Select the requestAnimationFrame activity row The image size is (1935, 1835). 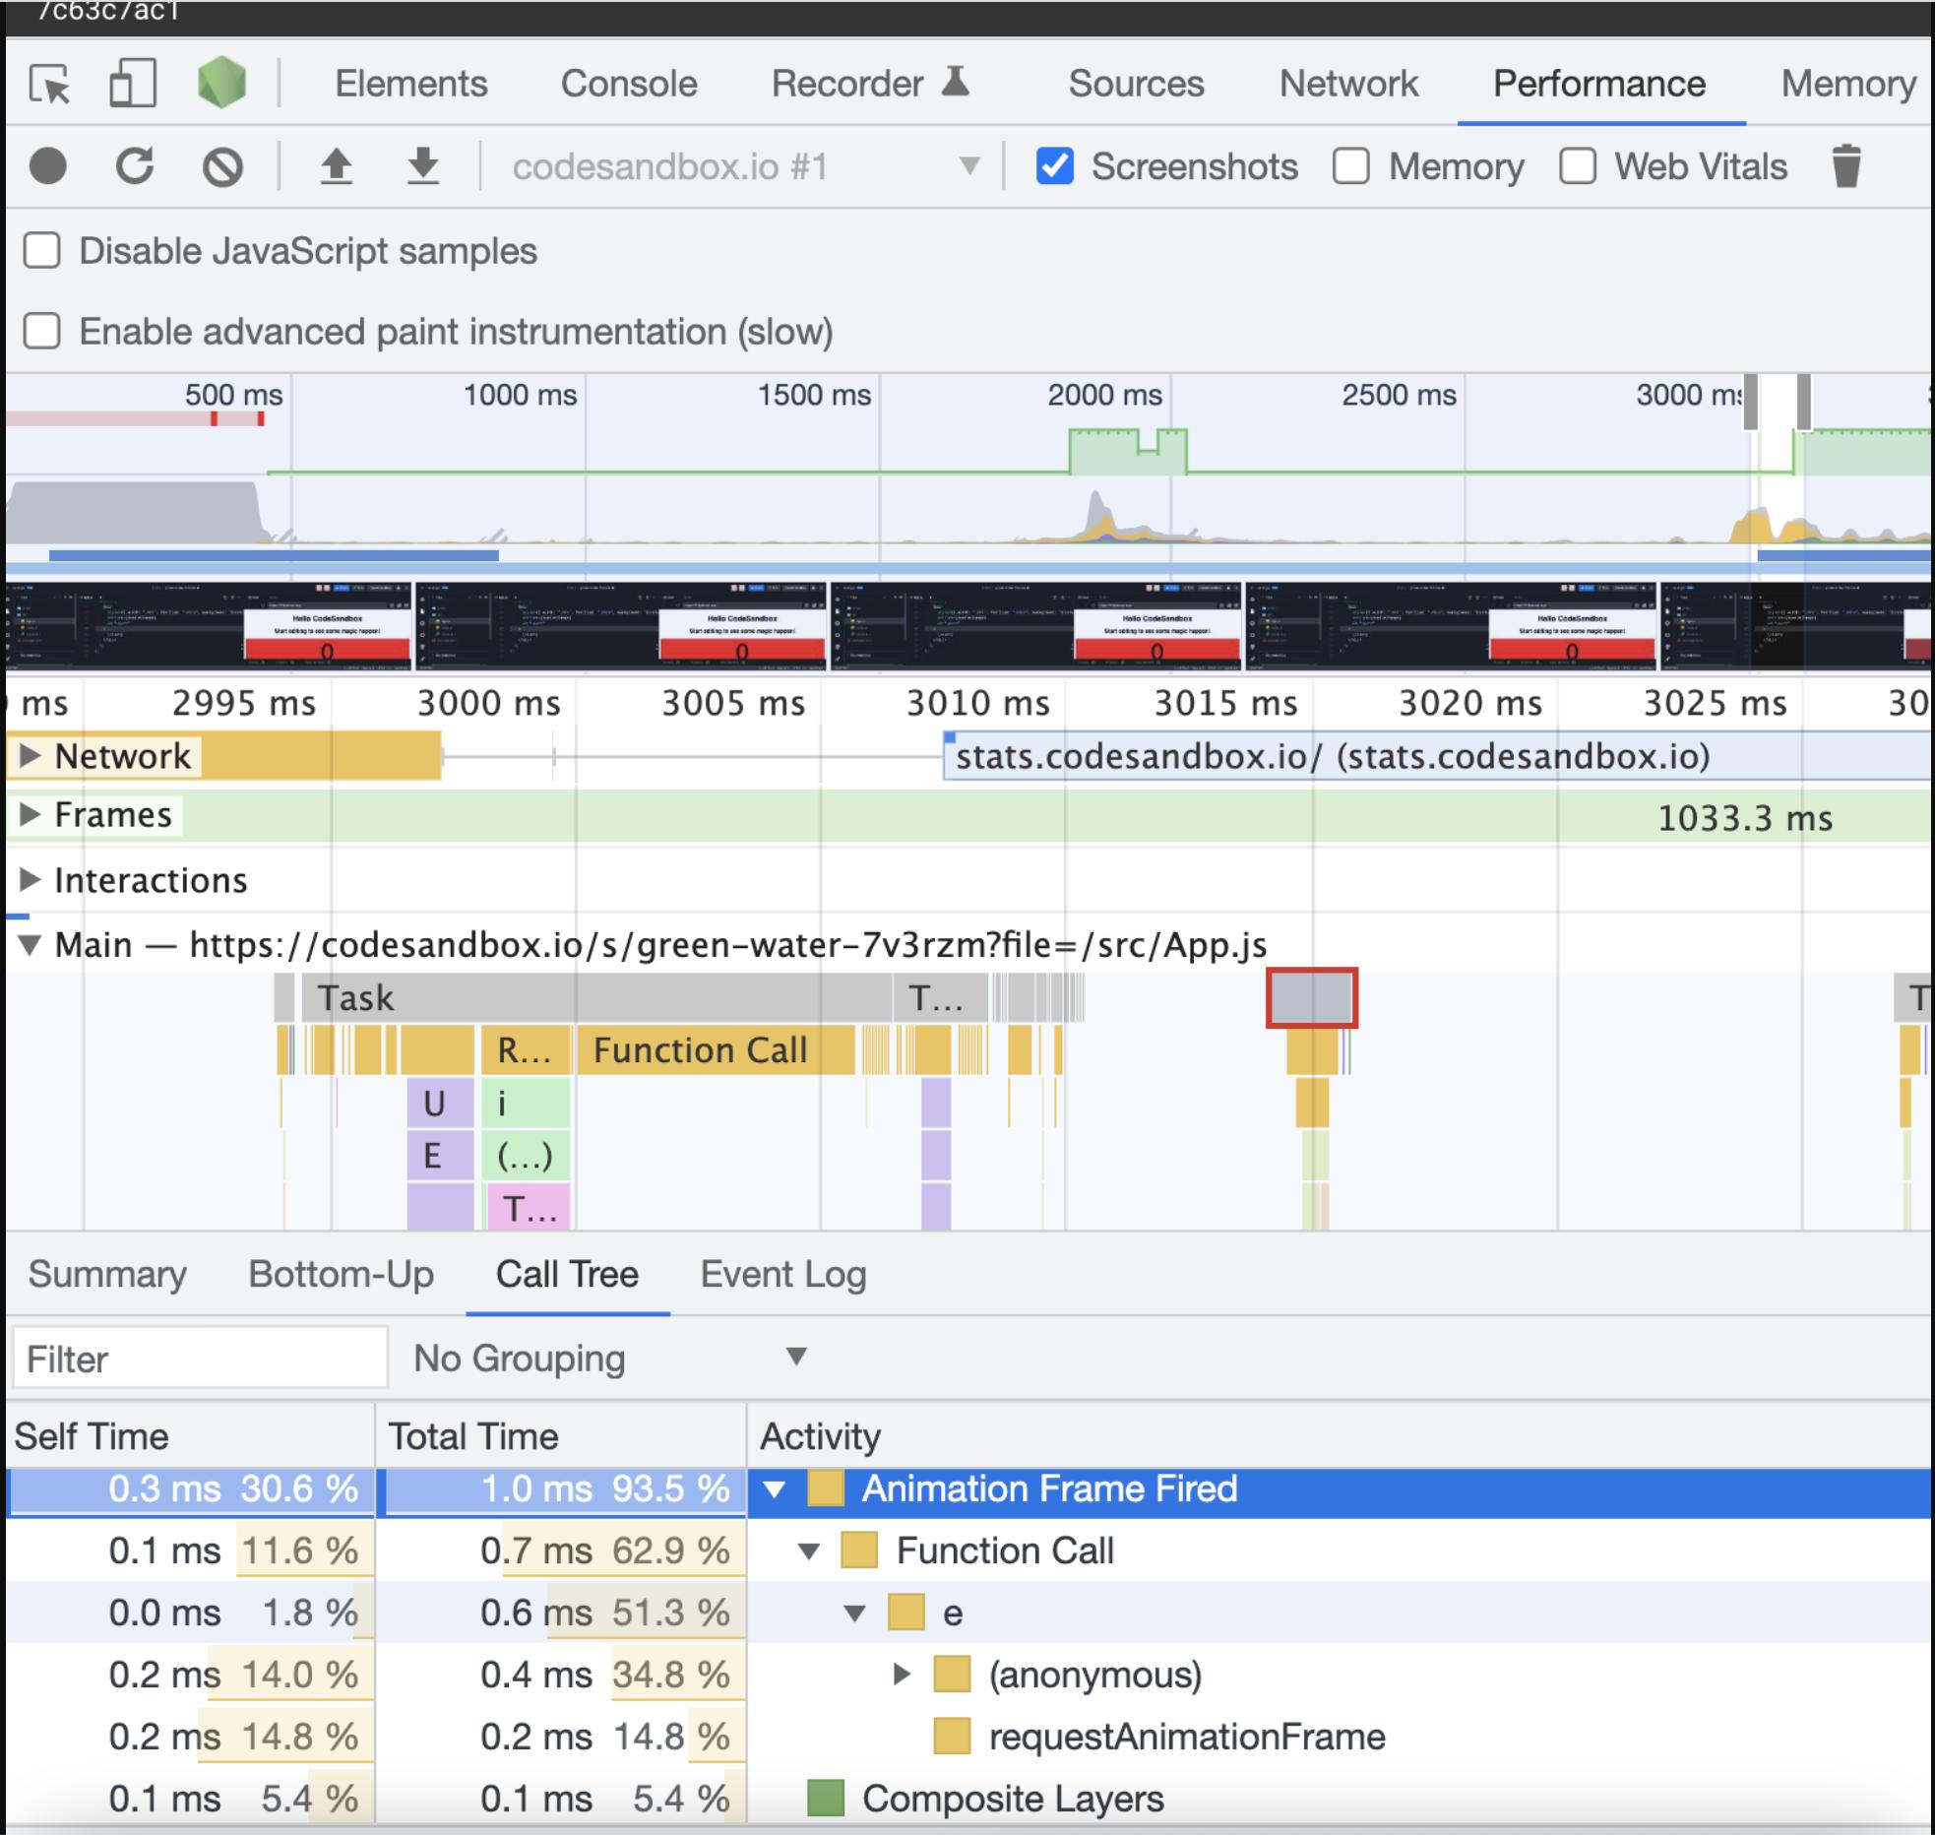1186,1738
